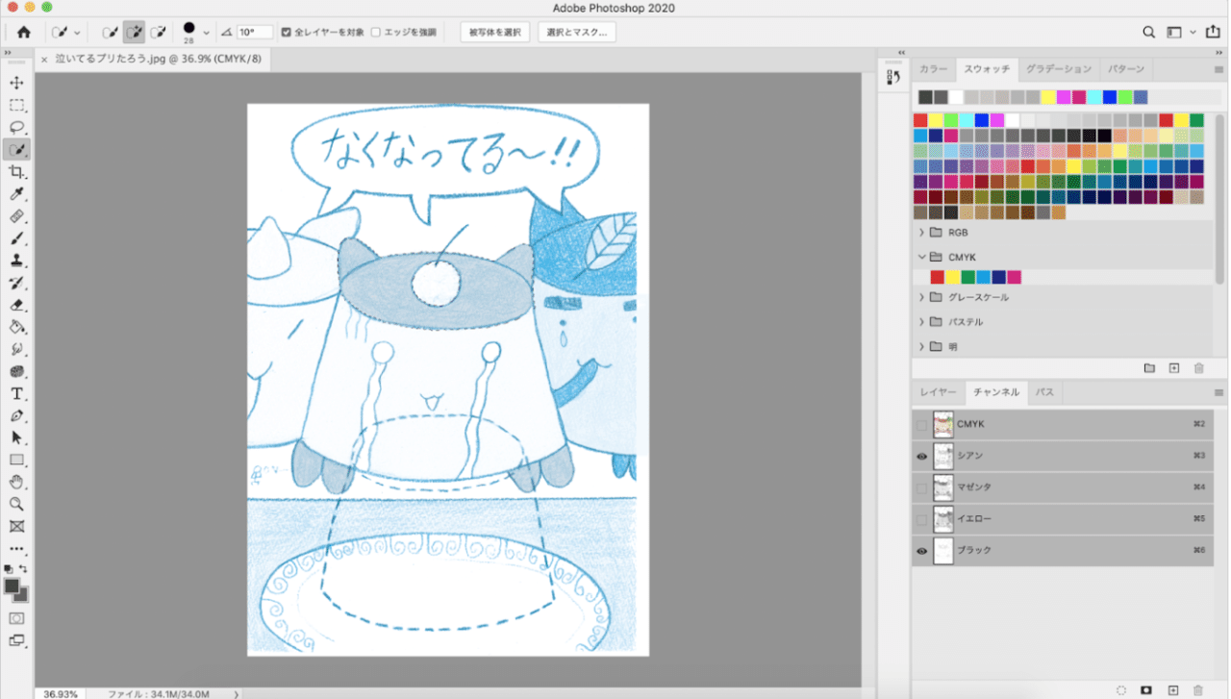Select the Frame tool
Image resolution: width=1231 pixels, height=699 pixels.
[x=16, y=526]
